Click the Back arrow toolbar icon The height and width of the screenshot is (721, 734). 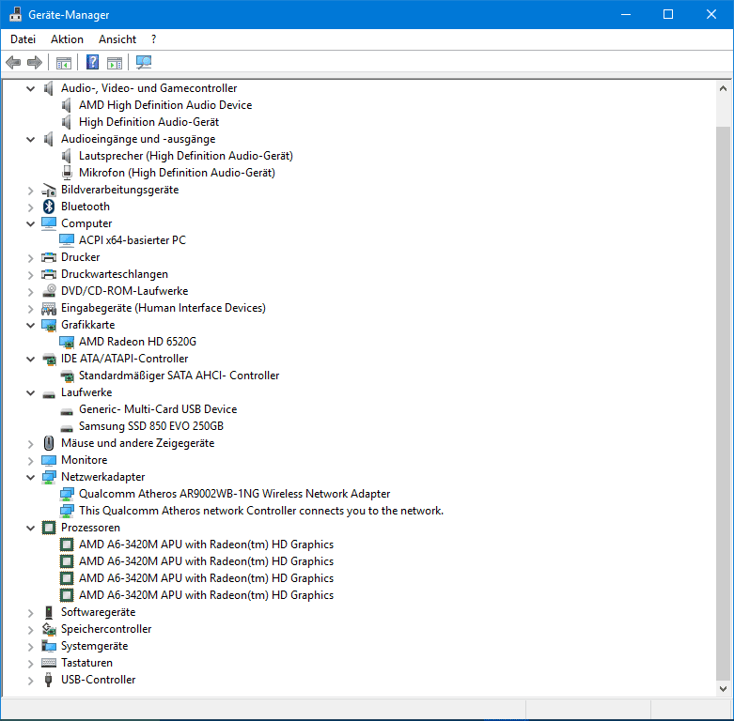[13, 62]
